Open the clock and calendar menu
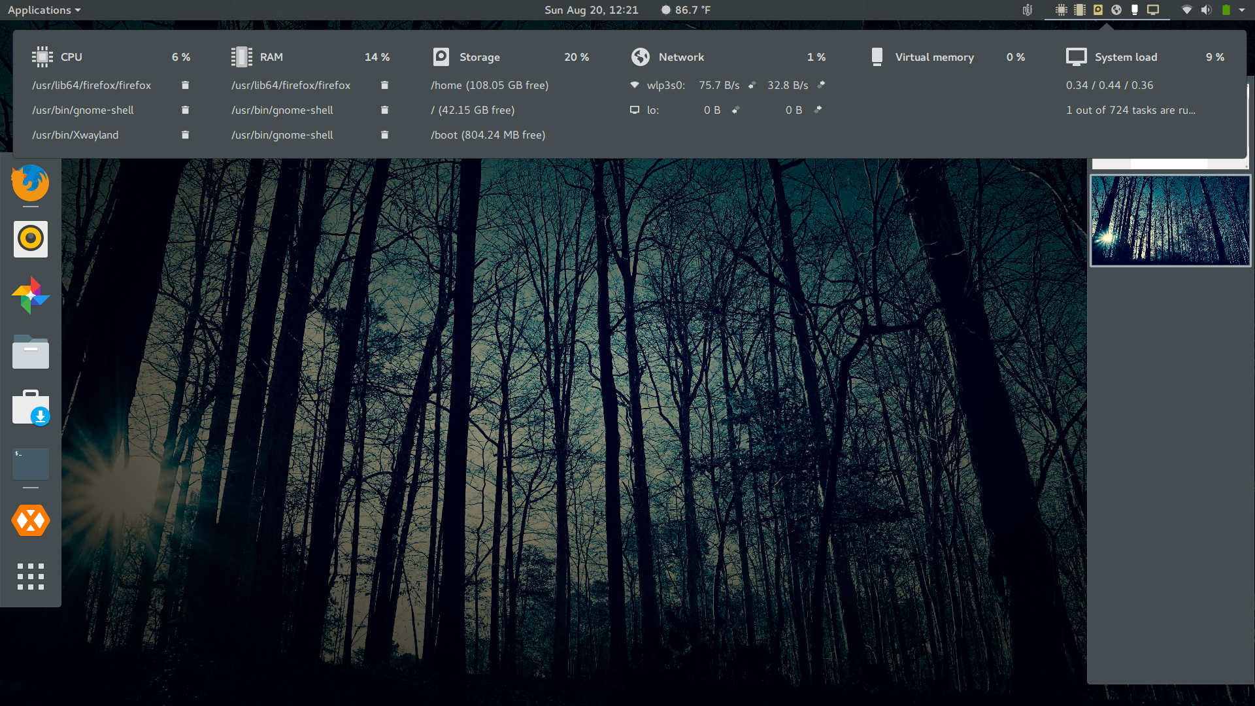 click(591, 10)
